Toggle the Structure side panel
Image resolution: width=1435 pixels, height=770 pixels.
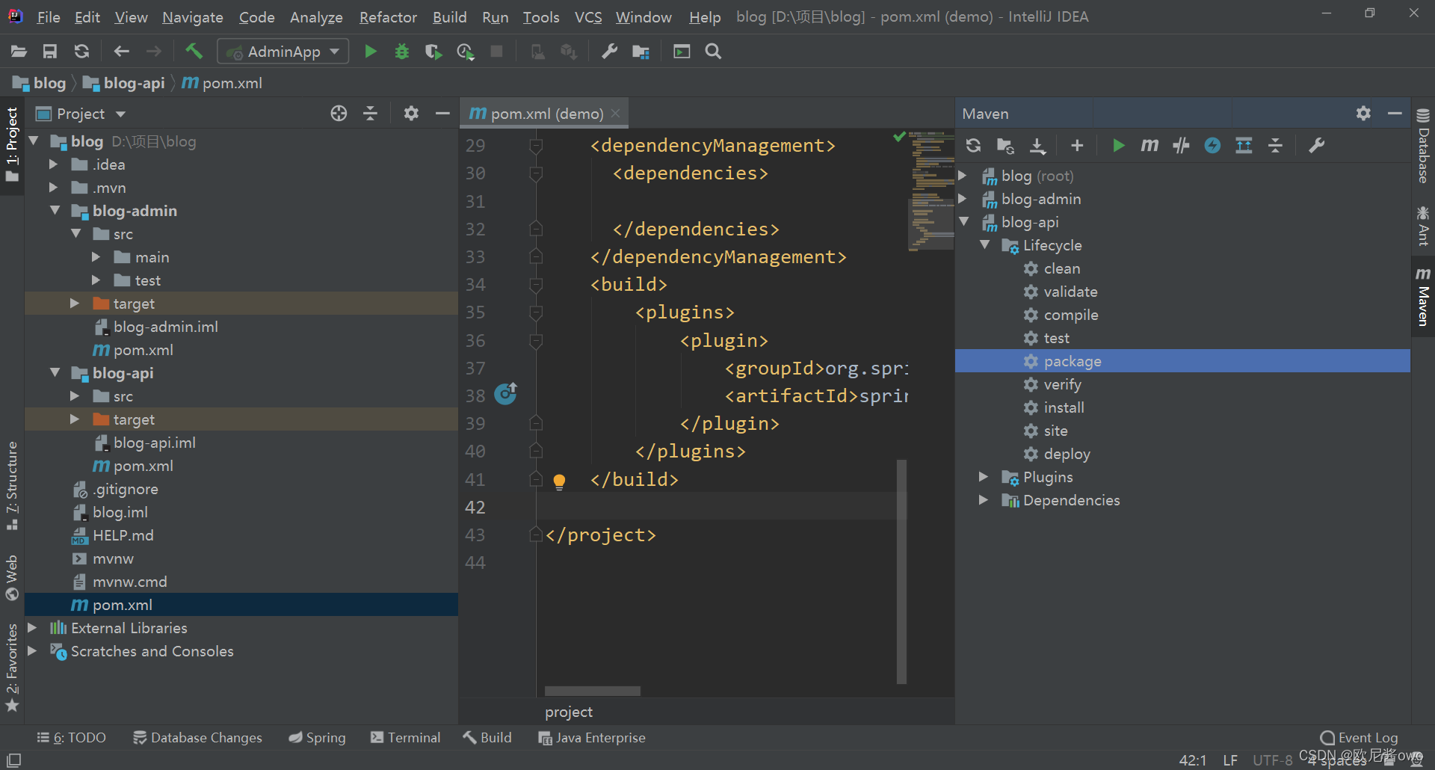(12, 486)
